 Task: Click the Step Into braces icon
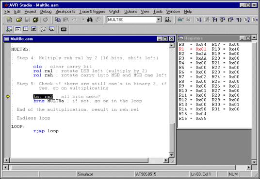tap(214, 20)
